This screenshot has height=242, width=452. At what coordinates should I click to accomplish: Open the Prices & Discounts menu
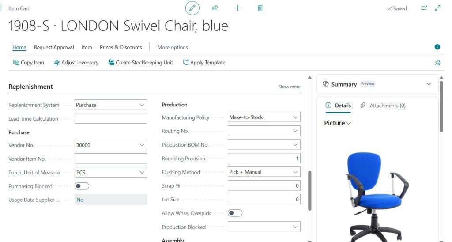[121, 47]
